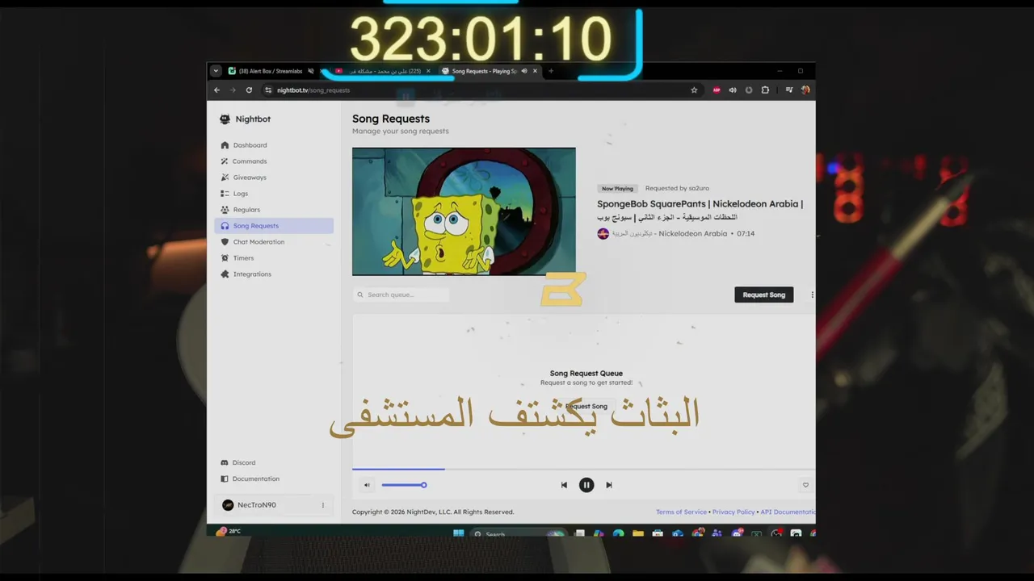Click the Requested by sa2uro text
Viewport: 1034px width, 581px height.
click(677, 188)
